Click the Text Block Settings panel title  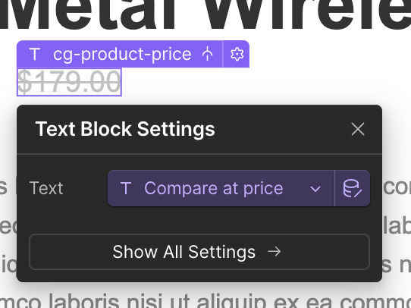(125, 129)
